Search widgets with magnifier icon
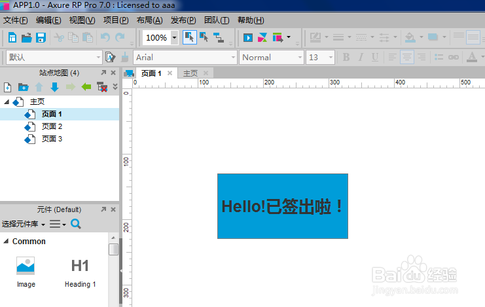The height and width of the screenshot is (307, 485). click(x=76, y=224)
